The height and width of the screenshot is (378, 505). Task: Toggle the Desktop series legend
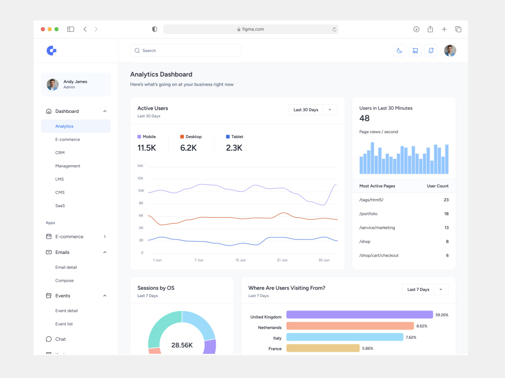click(191, 137)
